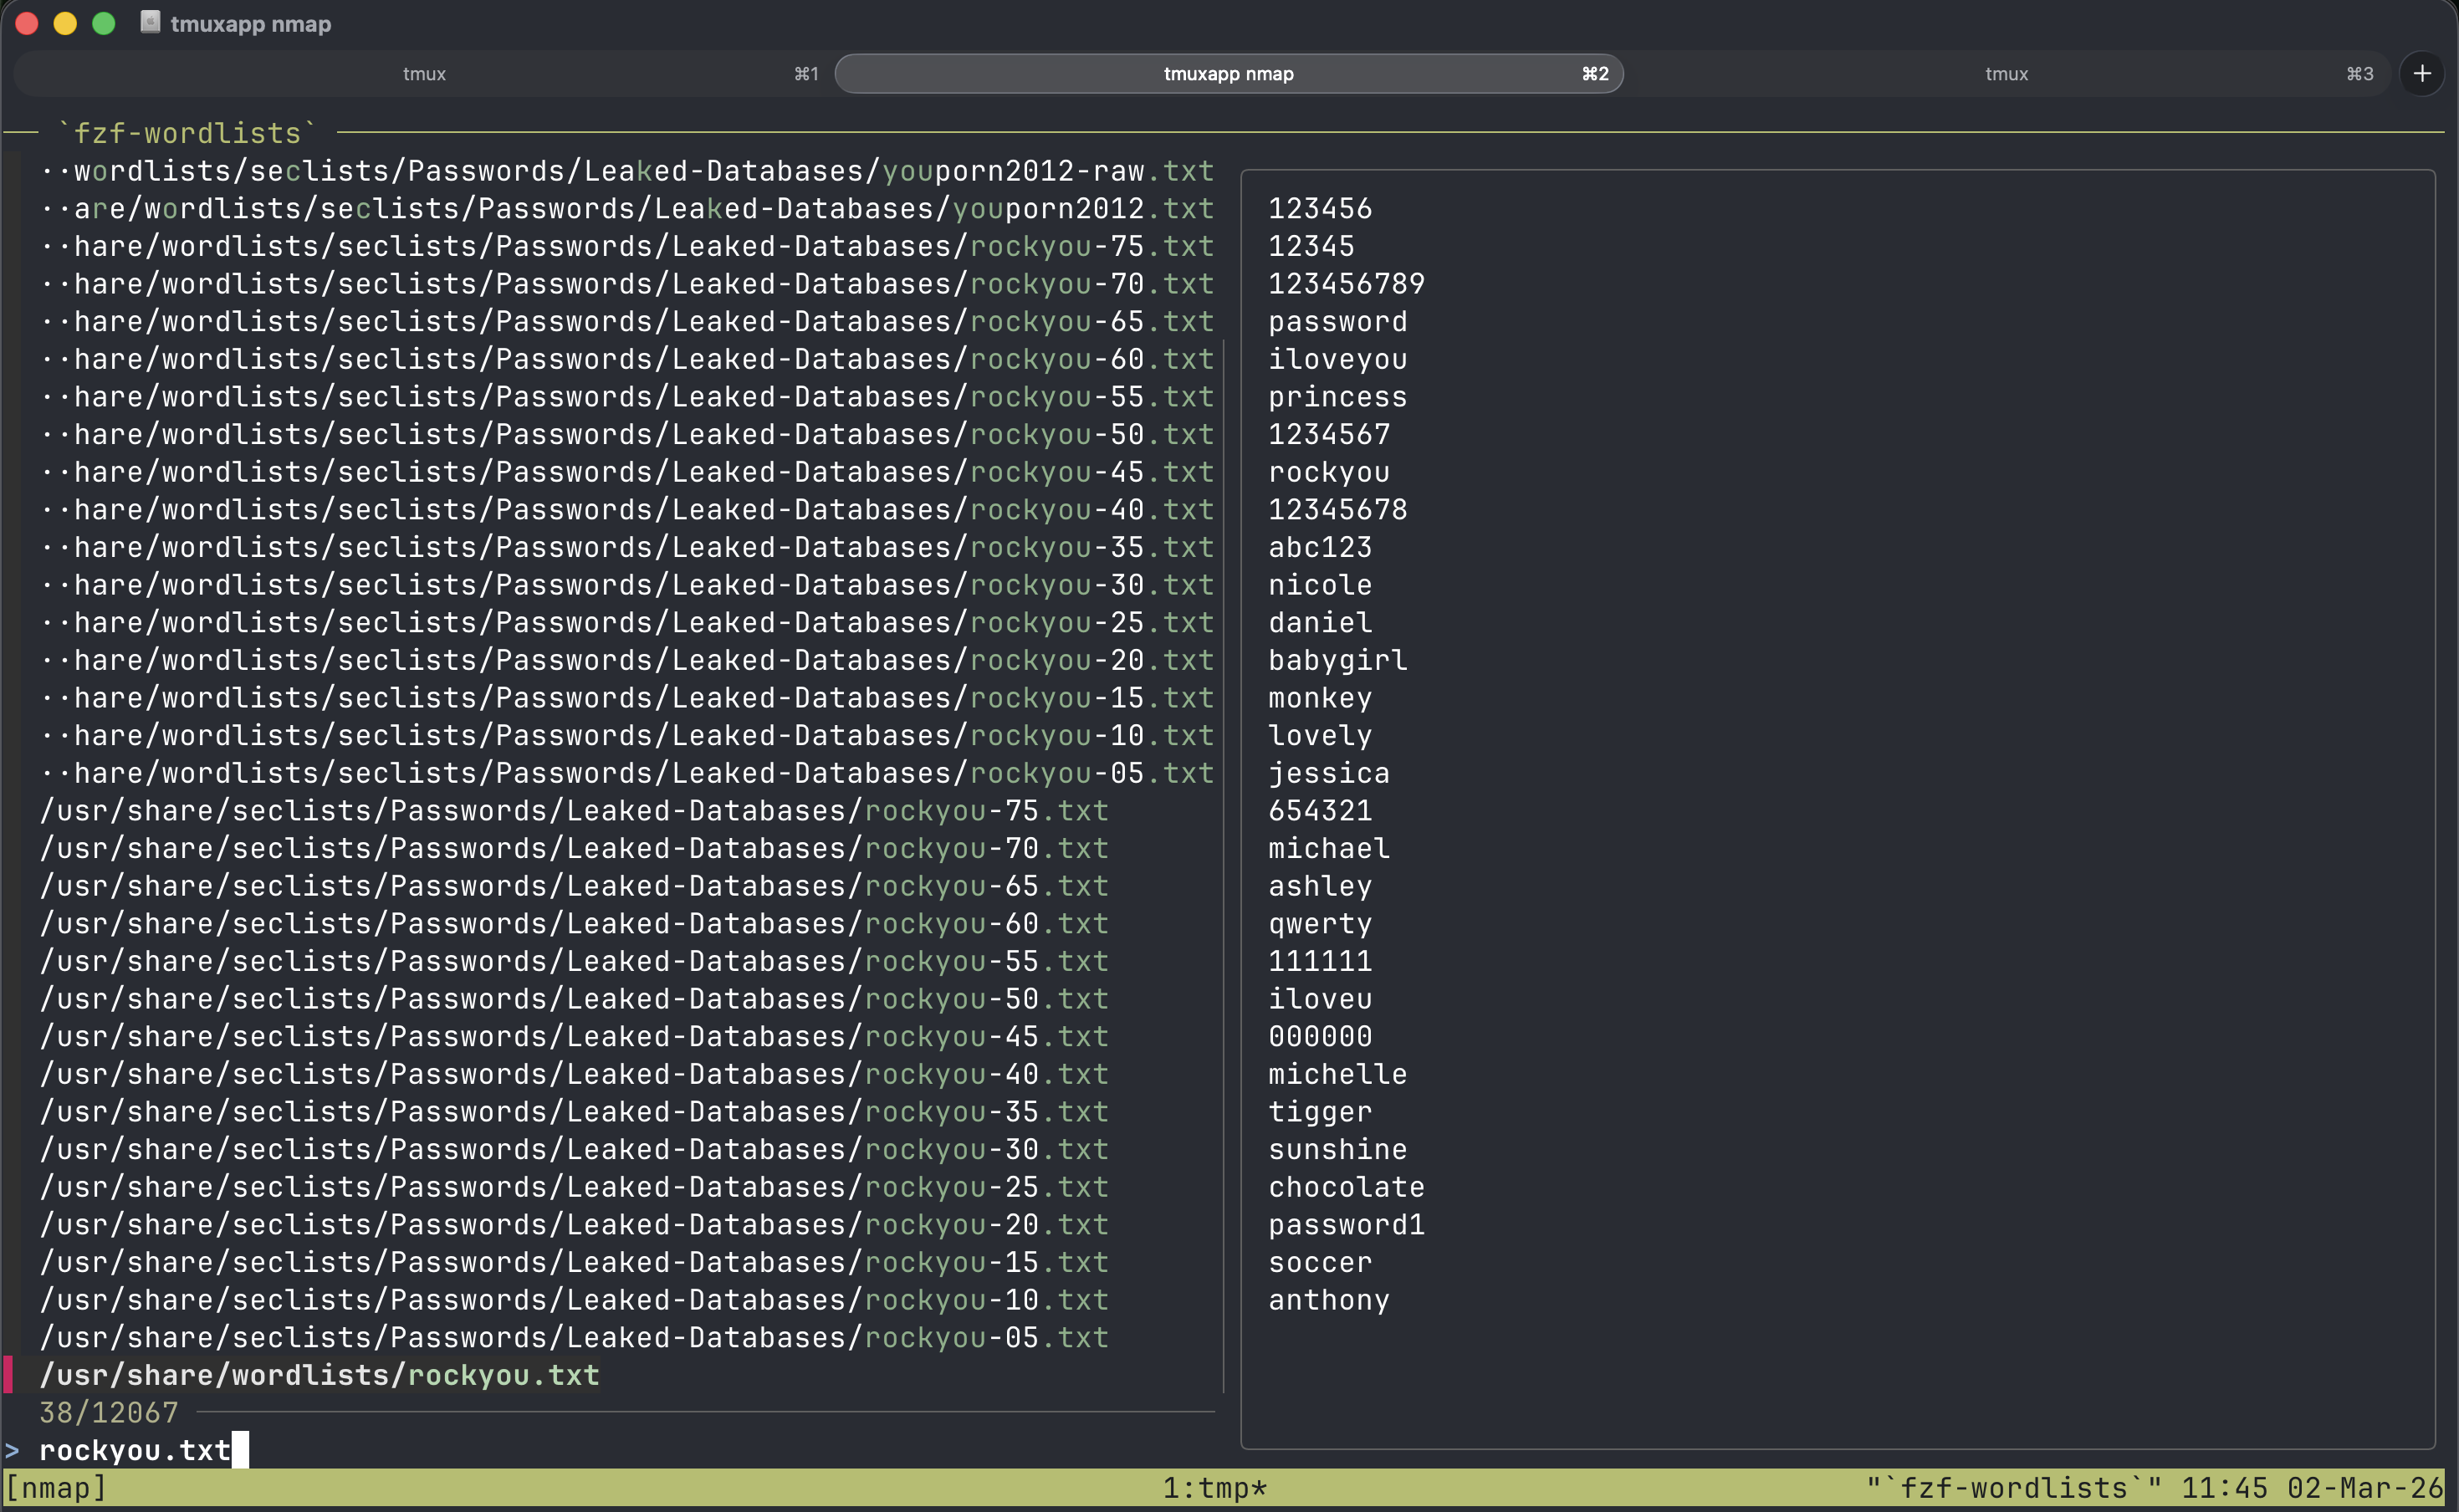Minimize the terminal window
The height and width of the screenshot is (1512, 2459).
[x=65, y=23]
